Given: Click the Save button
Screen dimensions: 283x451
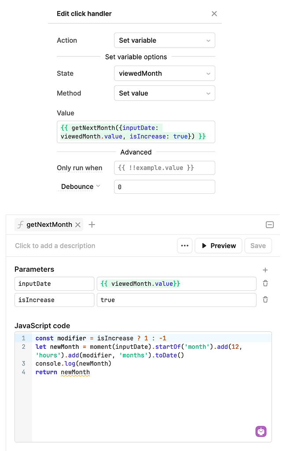Looking at the screenshot, I should (258, 246).
